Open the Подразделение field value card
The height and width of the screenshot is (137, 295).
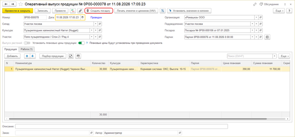pyautogui.click(x=261, y=24)
